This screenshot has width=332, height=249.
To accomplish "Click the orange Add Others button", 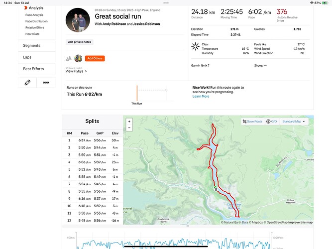I will tap(95, 58).
